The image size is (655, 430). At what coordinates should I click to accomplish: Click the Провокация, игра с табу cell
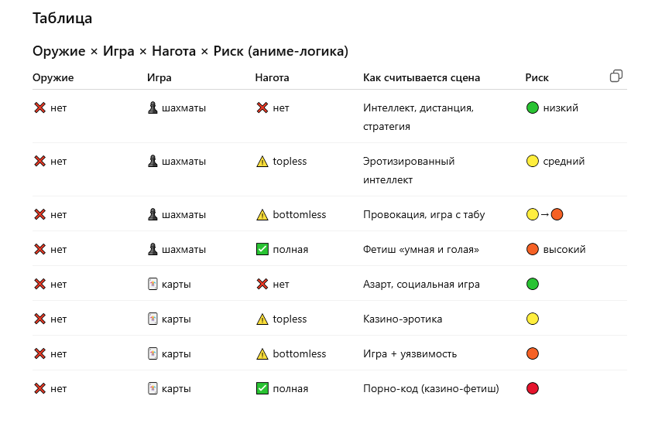pos(424,214)
